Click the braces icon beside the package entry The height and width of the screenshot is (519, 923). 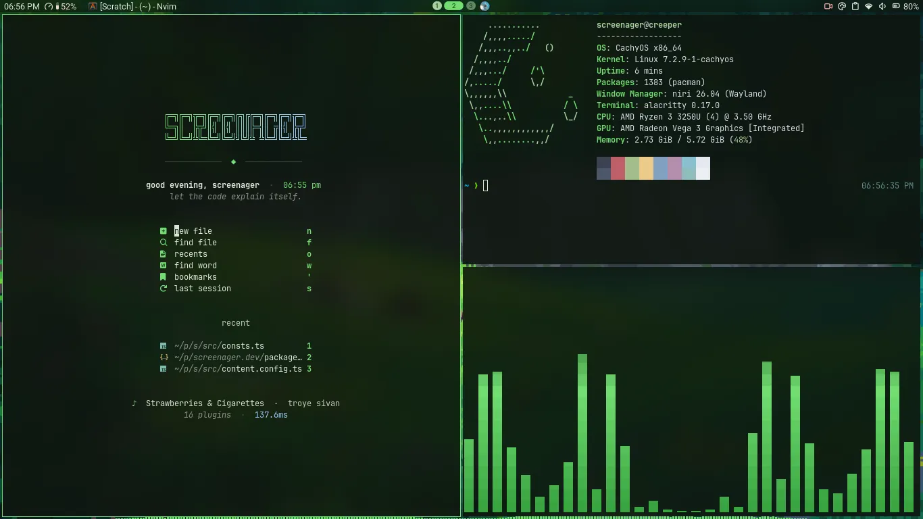(x=164, y=357)
